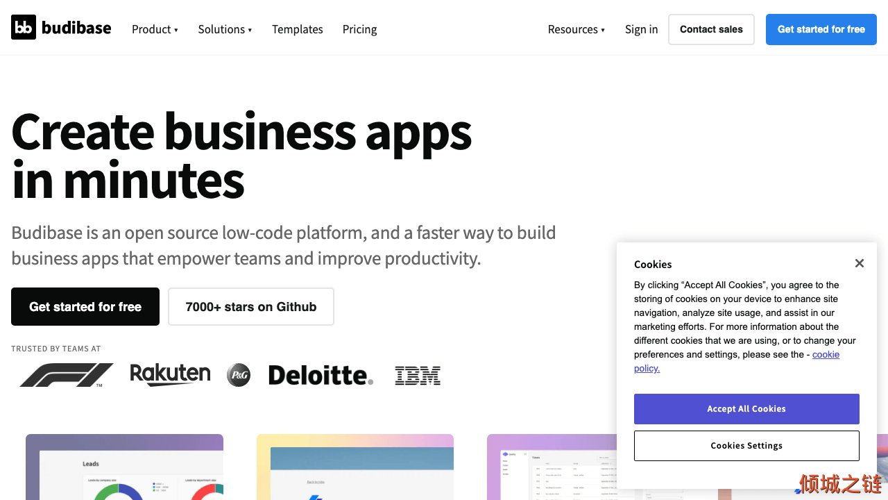Click the P&G logo
The width and height of the screenshot is (888, 500).
(x=239, y=375)
